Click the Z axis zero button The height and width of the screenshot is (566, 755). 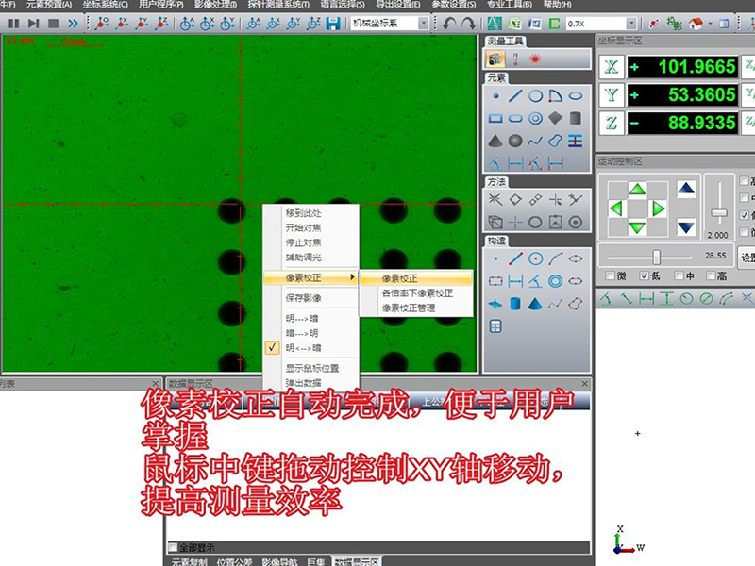pyautogui.click(x=612, y=123)
